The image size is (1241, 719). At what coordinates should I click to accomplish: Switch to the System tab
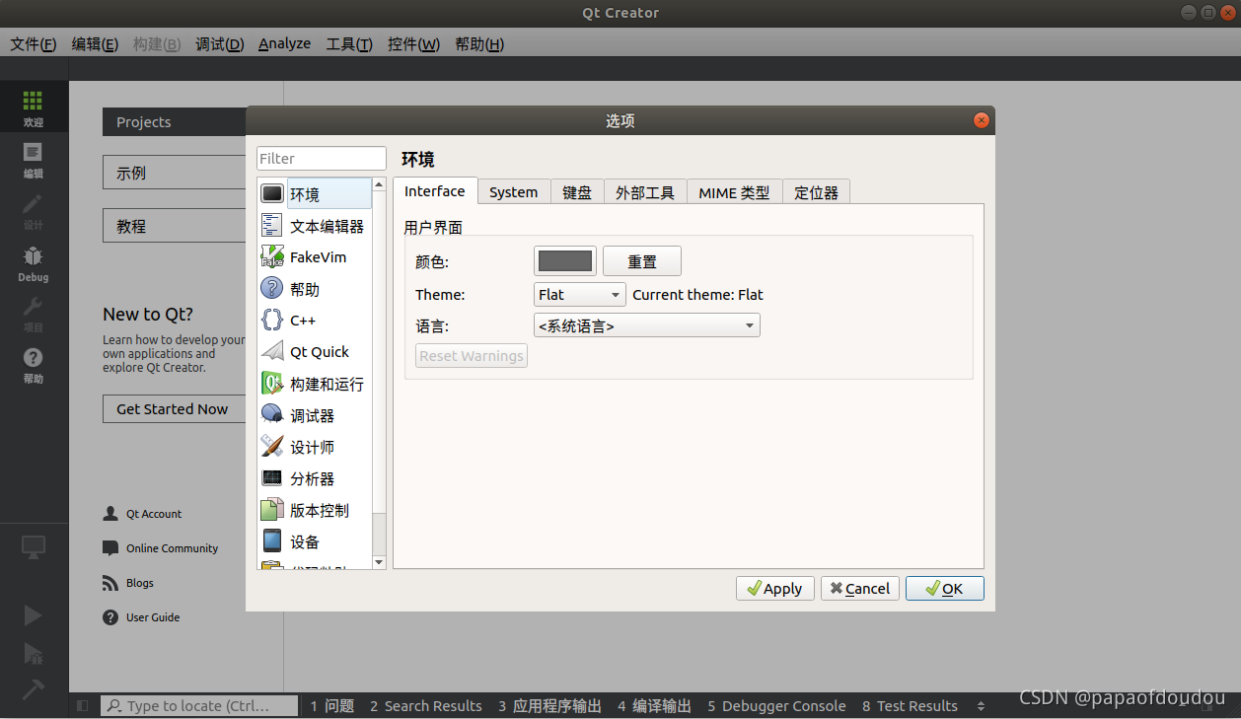tap(514, 192)
